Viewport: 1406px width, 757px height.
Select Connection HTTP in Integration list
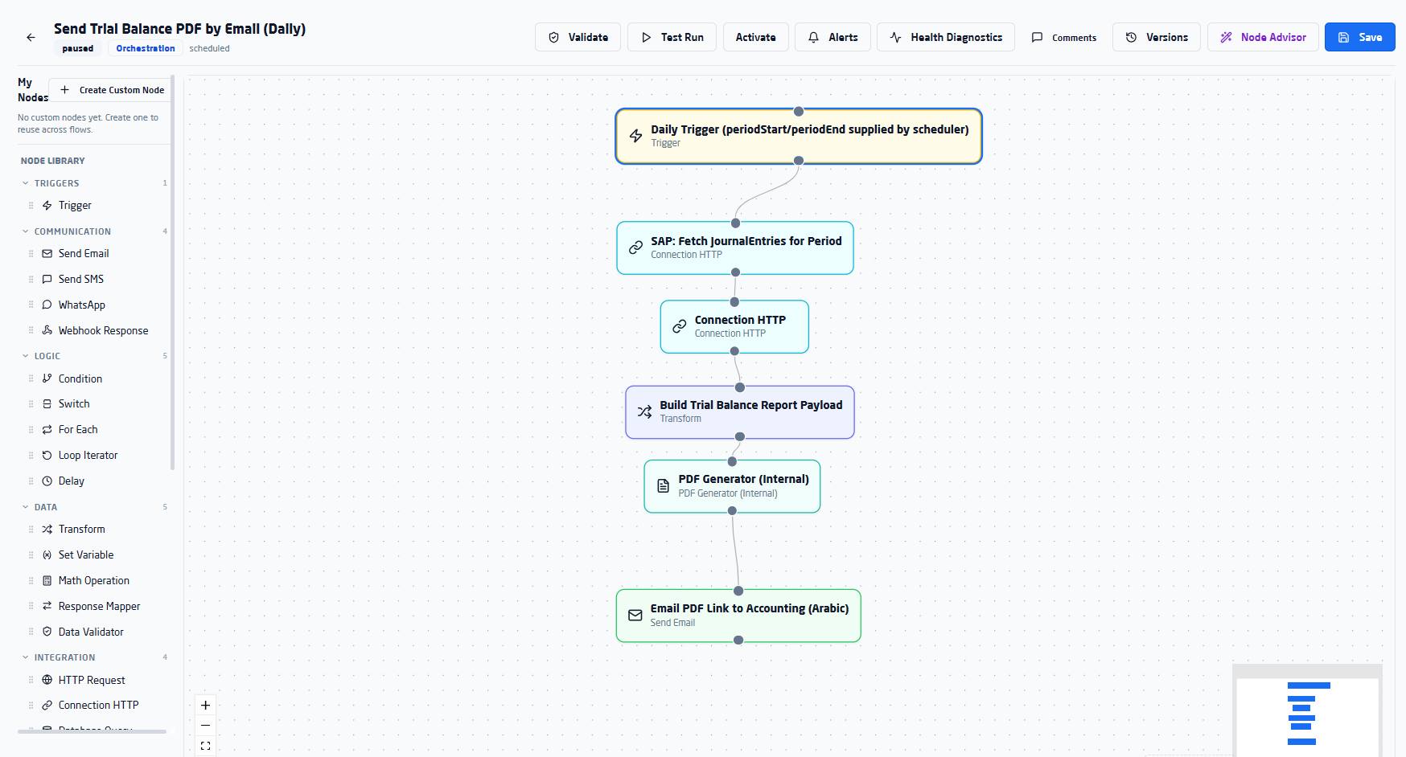[x=95, y=706]
